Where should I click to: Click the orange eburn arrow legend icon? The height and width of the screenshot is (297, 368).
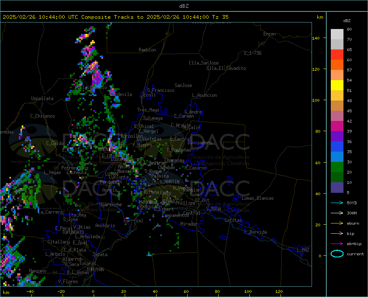coord(337,223)
